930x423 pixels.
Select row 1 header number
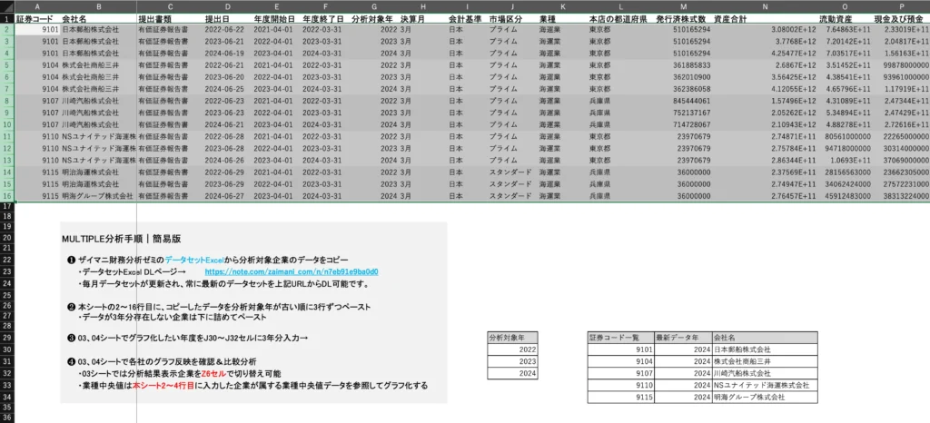coord(7,18)
